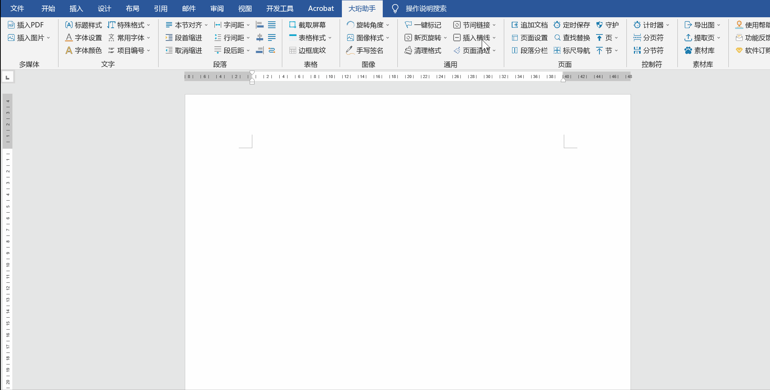Insert a 分页符 page break

pyautogui.click(x=649, y=38)
